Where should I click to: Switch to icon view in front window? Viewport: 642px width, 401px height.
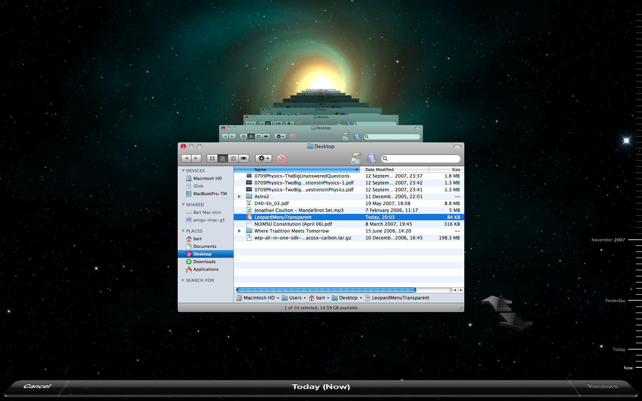point(212,158)
